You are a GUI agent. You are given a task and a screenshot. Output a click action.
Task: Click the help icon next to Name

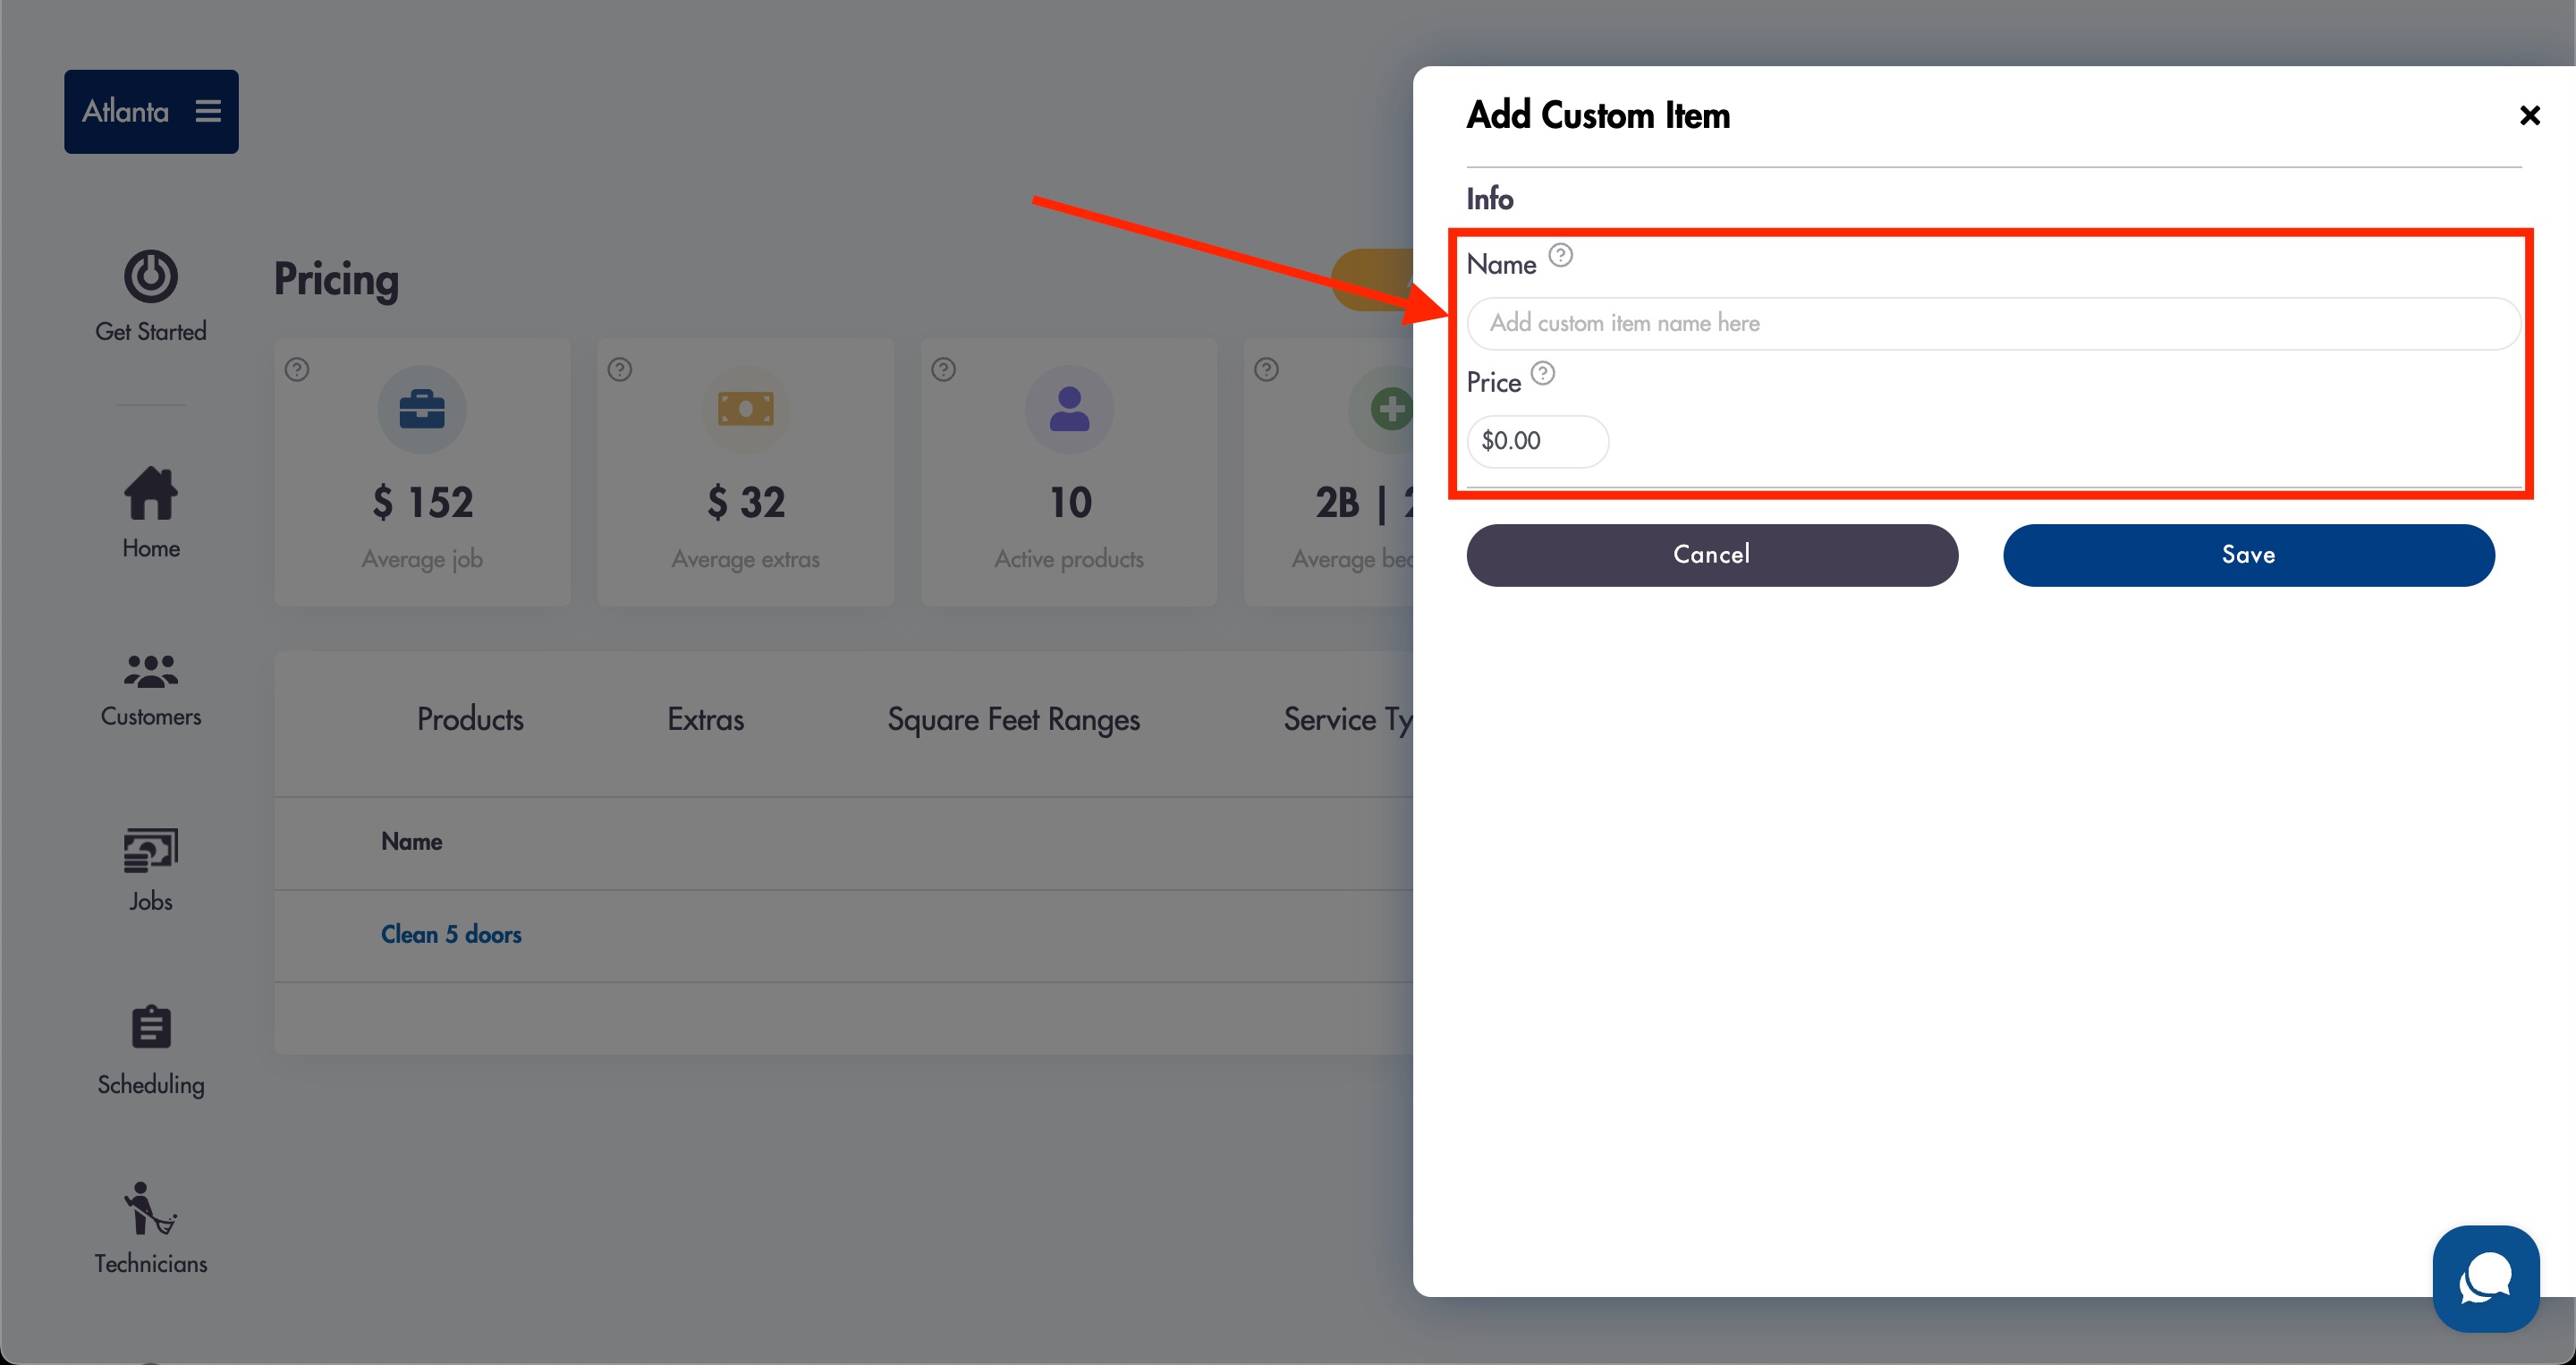coord(1560,256)
